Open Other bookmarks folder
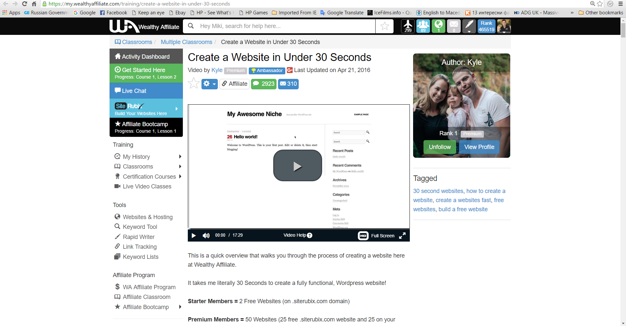The image size is (626, 326). click(601, 13)
